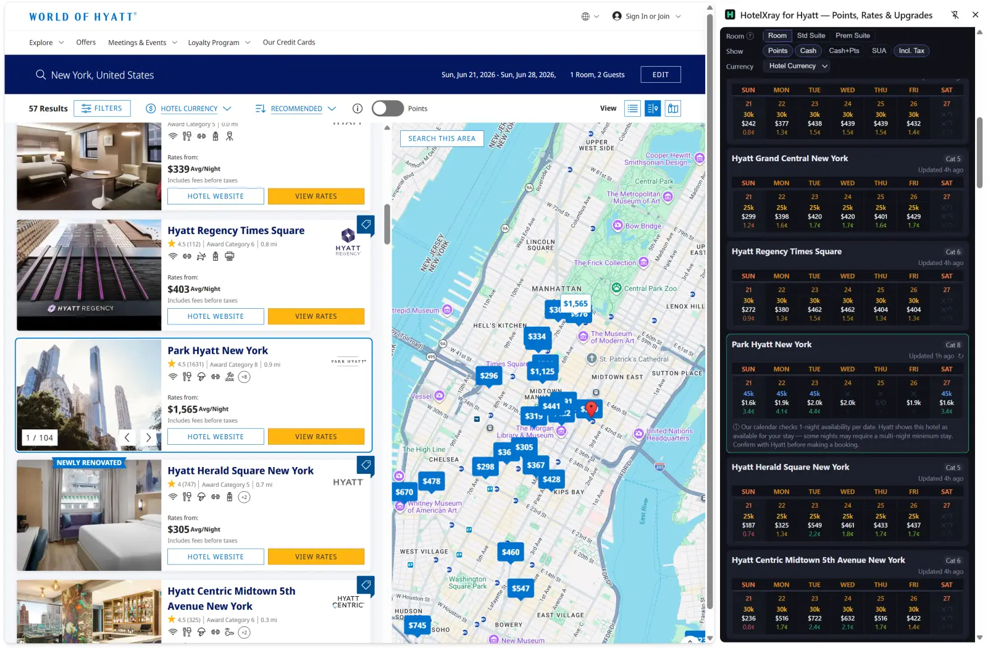The width and height of the screenshot is (988, 648).
Task: Click the hotel list scrollbar thumb
Action: pos(387,225)
